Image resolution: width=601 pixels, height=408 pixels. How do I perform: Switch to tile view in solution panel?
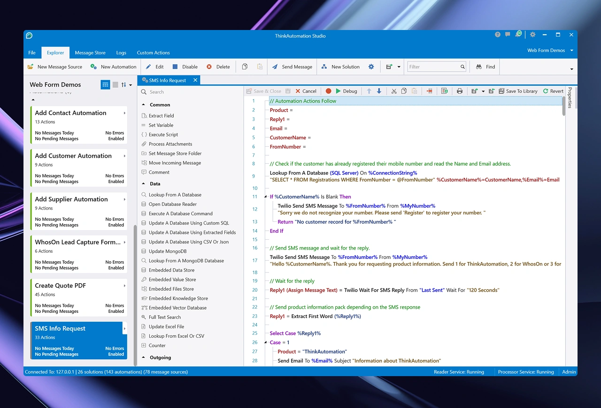point(105,84)
